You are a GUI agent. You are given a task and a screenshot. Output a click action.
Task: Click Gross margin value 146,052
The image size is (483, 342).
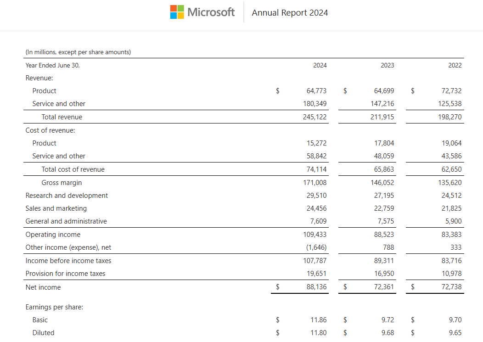pos(382,183)
